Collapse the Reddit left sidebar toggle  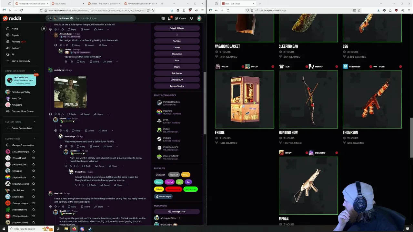pyautogui.click(x=44, y=29)
